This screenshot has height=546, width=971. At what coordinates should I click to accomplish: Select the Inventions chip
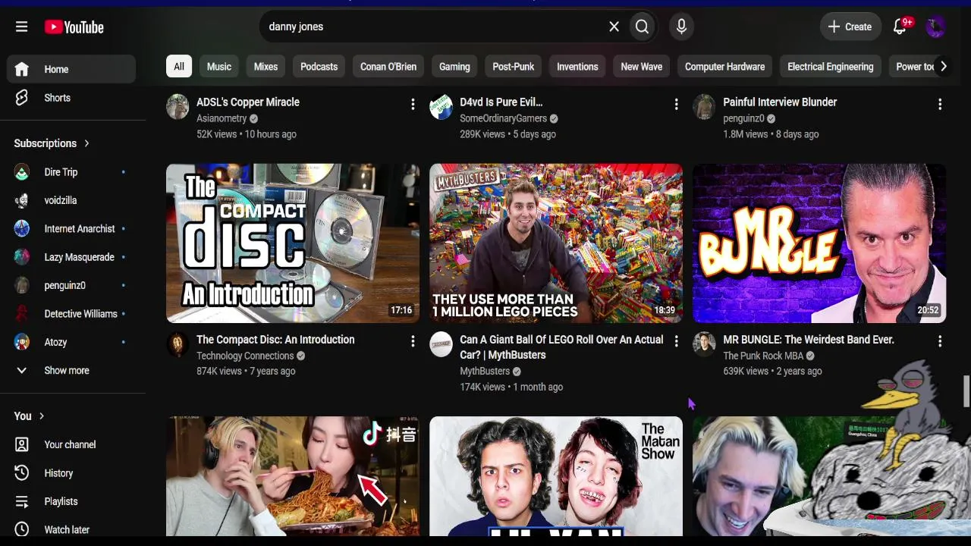[577, 67]
